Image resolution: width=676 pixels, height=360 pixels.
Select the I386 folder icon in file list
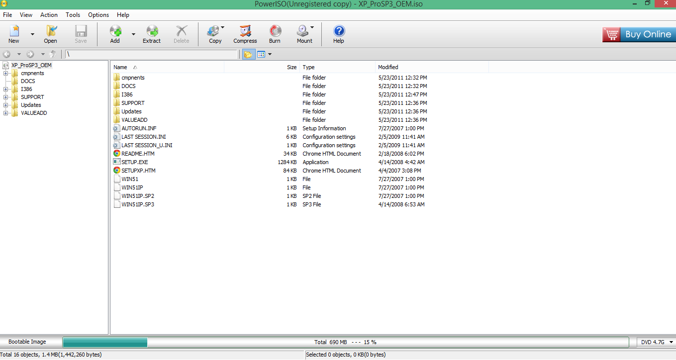coord(116,94)
